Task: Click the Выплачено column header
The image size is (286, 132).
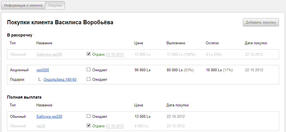Action: click(x=176, y=43)
